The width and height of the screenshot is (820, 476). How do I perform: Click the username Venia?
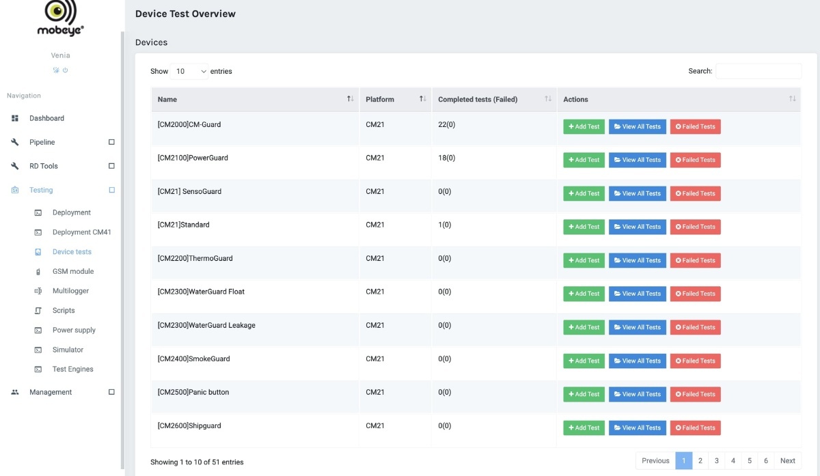point(61,55)
